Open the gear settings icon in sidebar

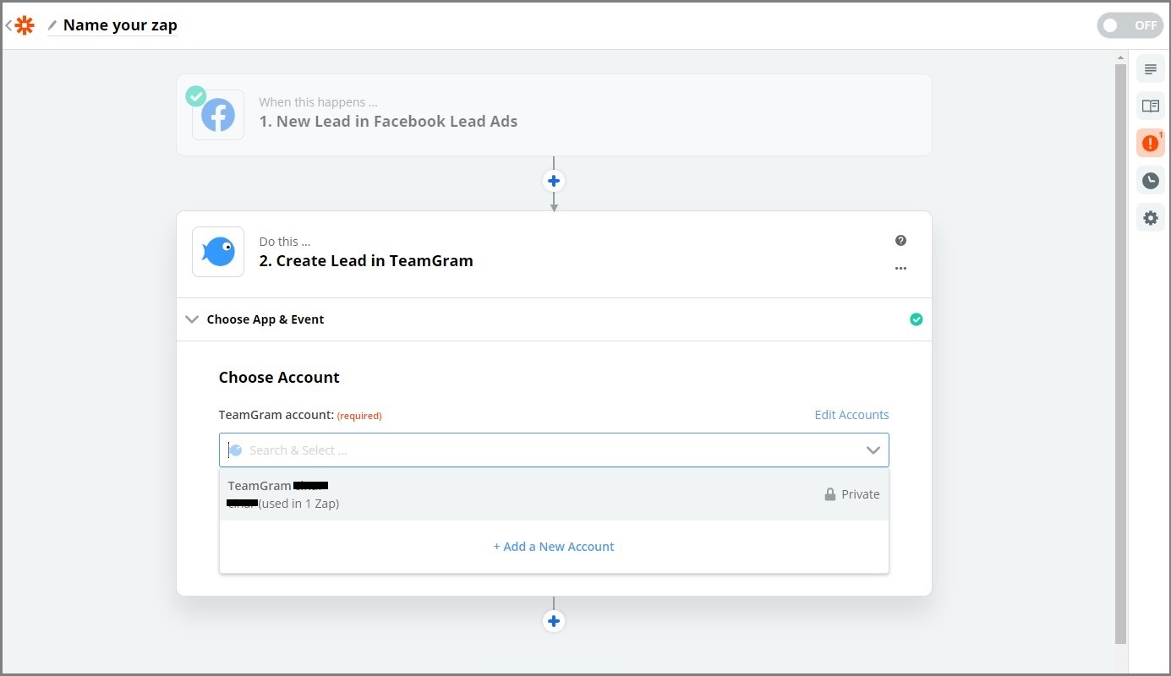click(1150, 217)
